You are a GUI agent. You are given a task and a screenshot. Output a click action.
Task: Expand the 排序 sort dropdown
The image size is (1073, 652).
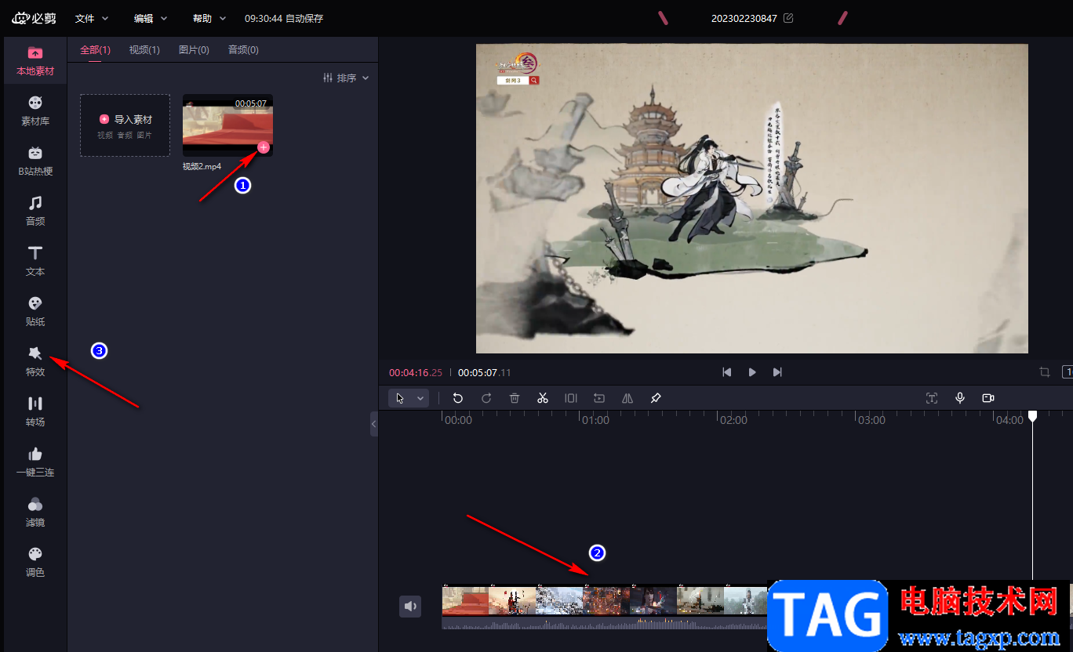346,78
